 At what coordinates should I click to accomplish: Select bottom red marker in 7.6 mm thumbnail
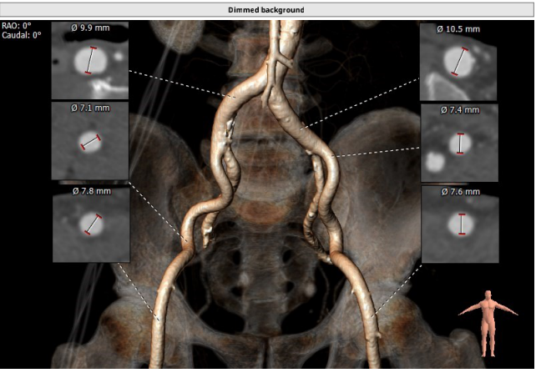tap(459, 234)
